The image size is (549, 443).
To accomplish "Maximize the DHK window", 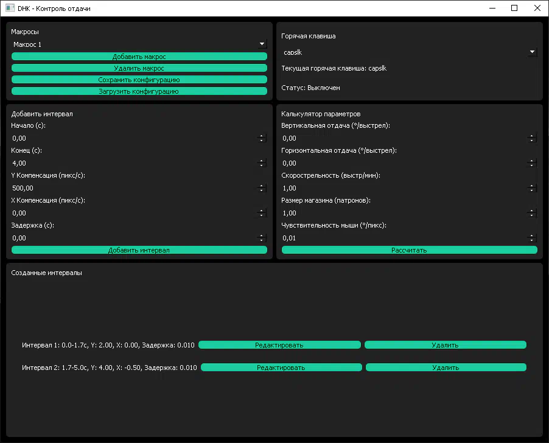I will (x=514, y=8).
